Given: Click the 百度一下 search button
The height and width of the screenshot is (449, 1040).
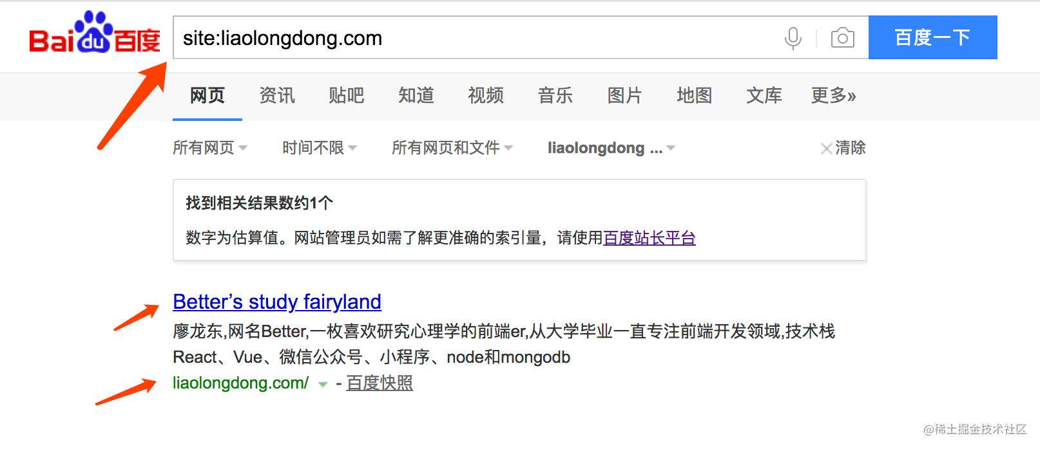Looking at the screenshot, I should click(932, 37).
